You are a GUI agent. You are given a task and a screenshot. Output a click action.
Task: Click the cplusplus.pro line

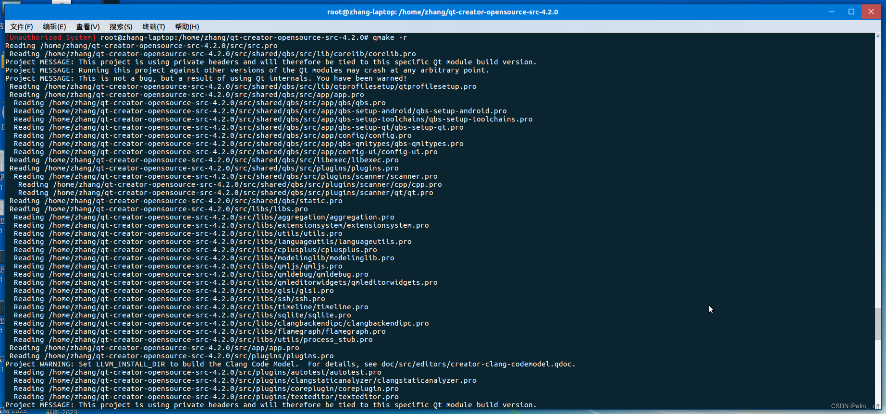[196, 250]
